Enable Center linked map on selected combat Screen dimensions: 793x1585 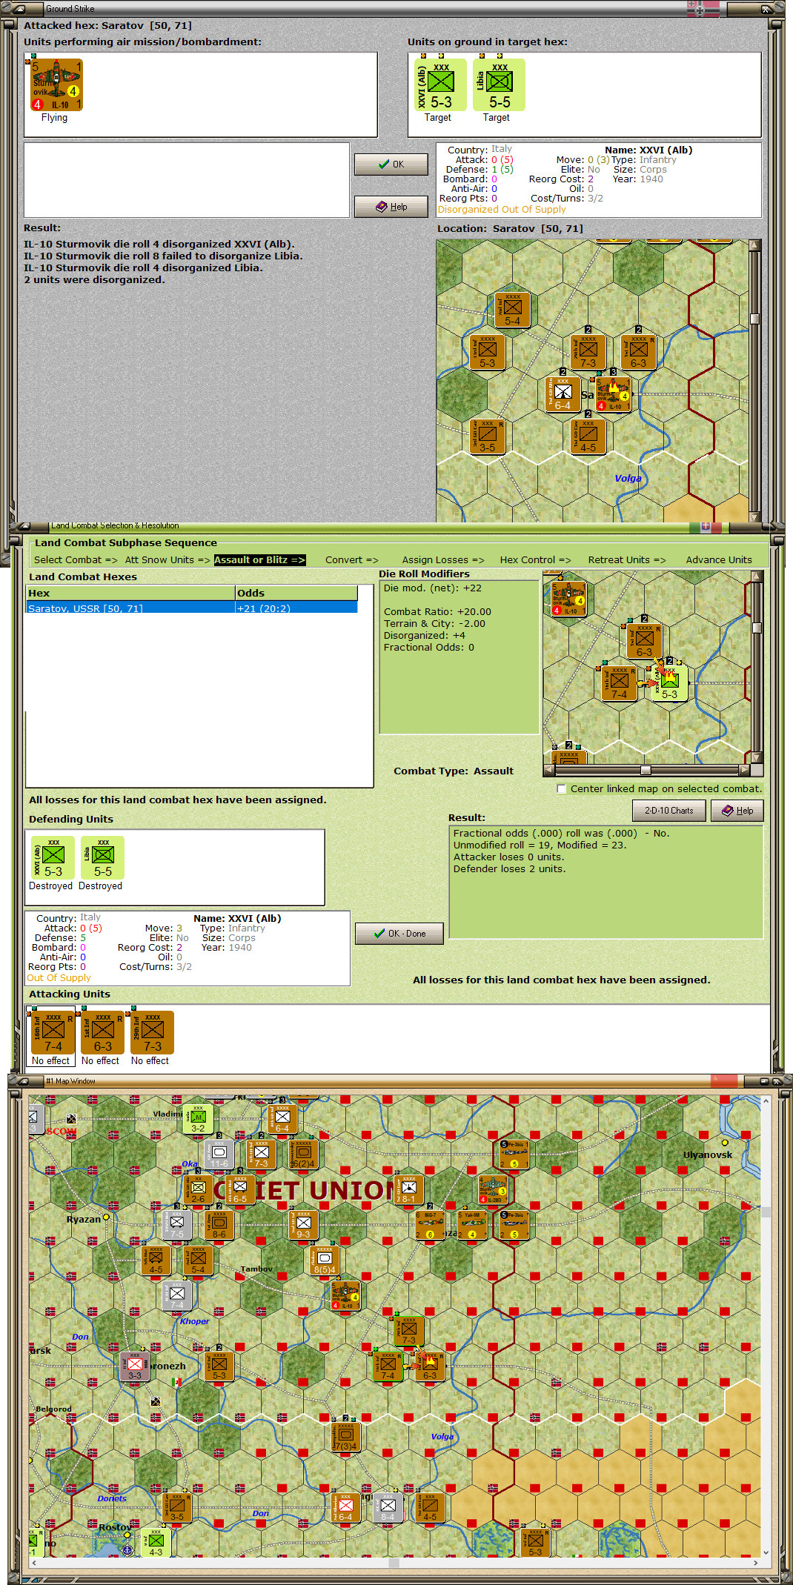click(x=562, y=789)
